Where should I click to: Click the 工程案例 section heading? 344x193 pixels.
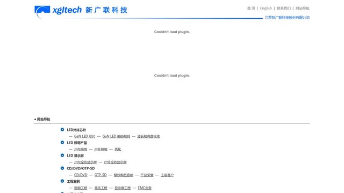coord(73,181)
